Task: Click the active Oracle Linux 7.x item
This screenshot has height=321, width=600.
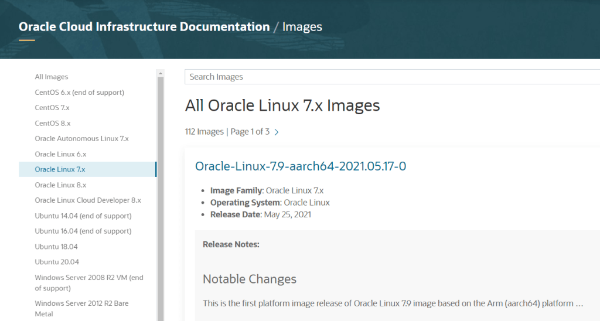Action: tap(60, 169)
